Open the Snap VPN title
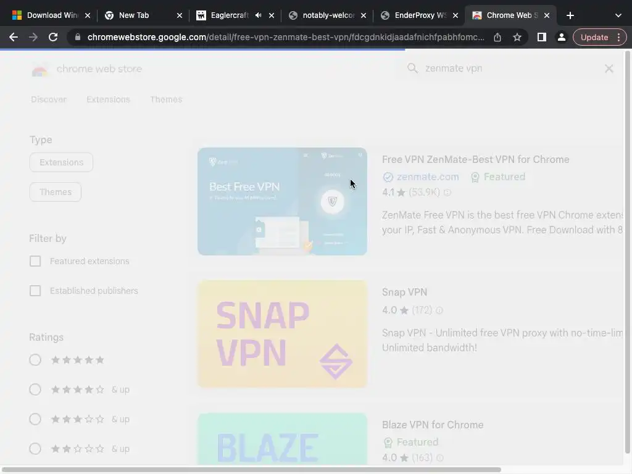This screenshot has height=474, width=632. coord(404,292)
